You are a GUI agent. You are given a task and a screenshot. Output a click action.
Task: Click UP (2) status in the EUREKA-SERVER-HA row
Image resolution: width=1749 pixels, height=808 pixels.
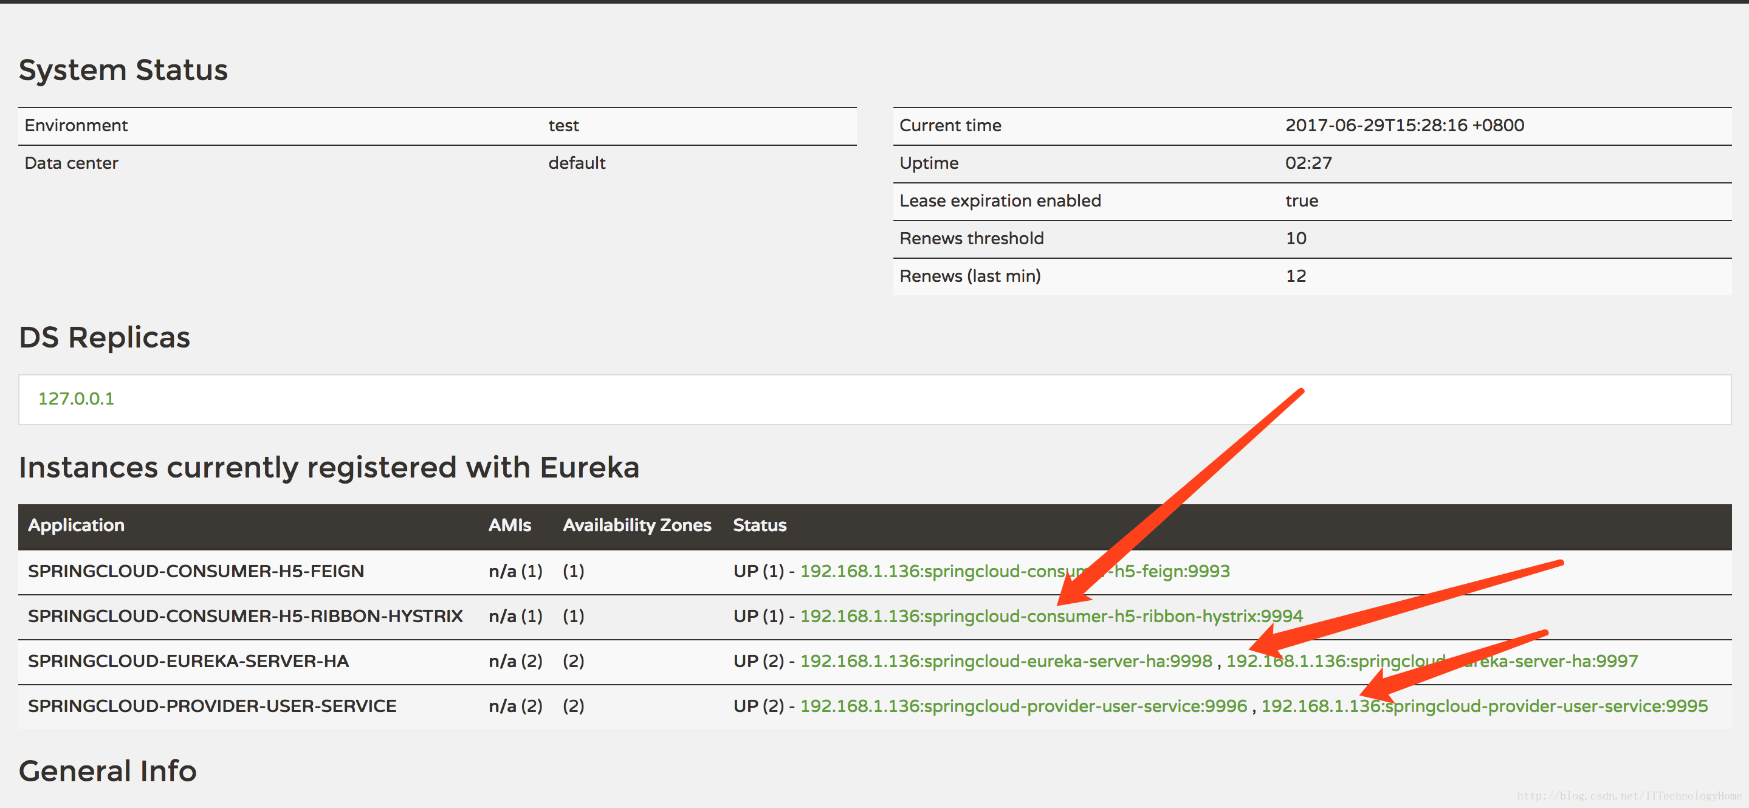(x=758, y=660)
